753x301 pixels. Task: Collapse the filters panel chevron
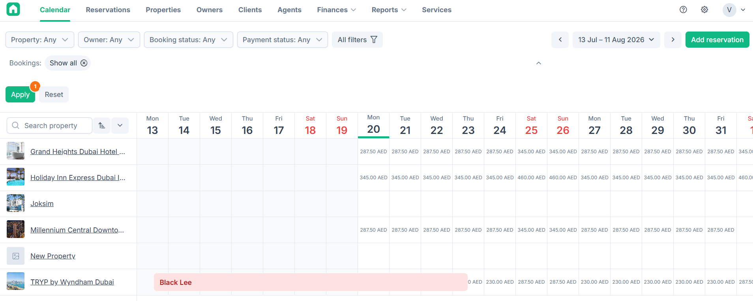coord(539,63)
